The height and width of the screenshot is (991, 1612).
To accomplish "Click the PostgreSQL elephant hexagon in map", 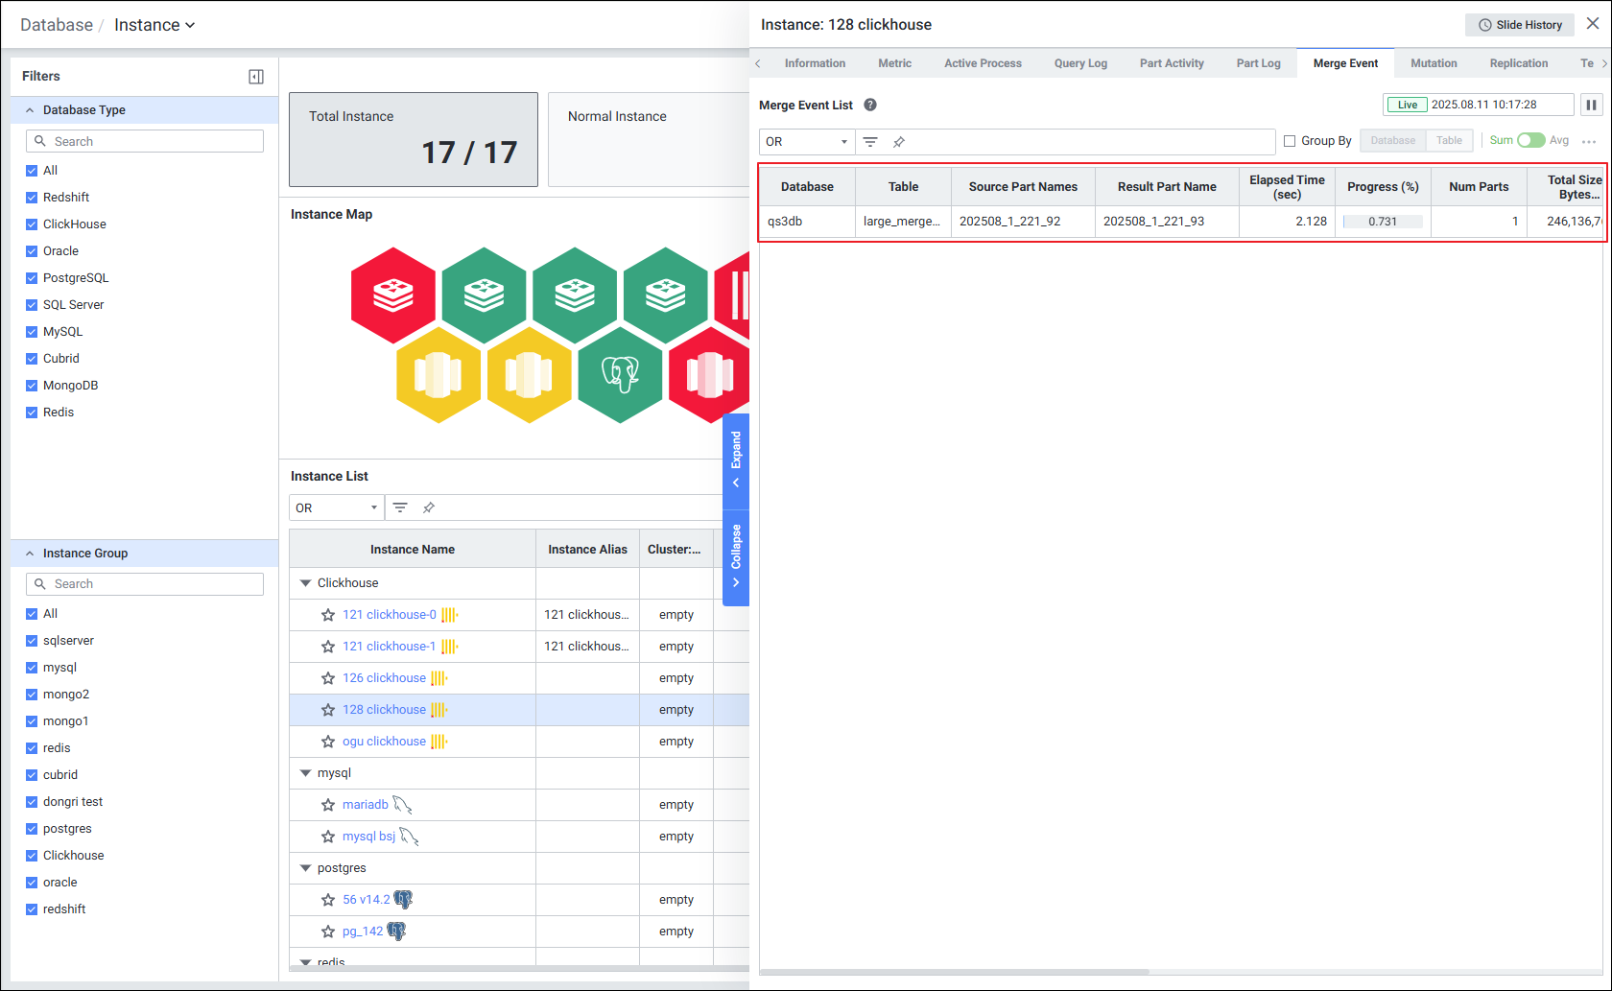I will pyautogui.click(x=621, y=373).
